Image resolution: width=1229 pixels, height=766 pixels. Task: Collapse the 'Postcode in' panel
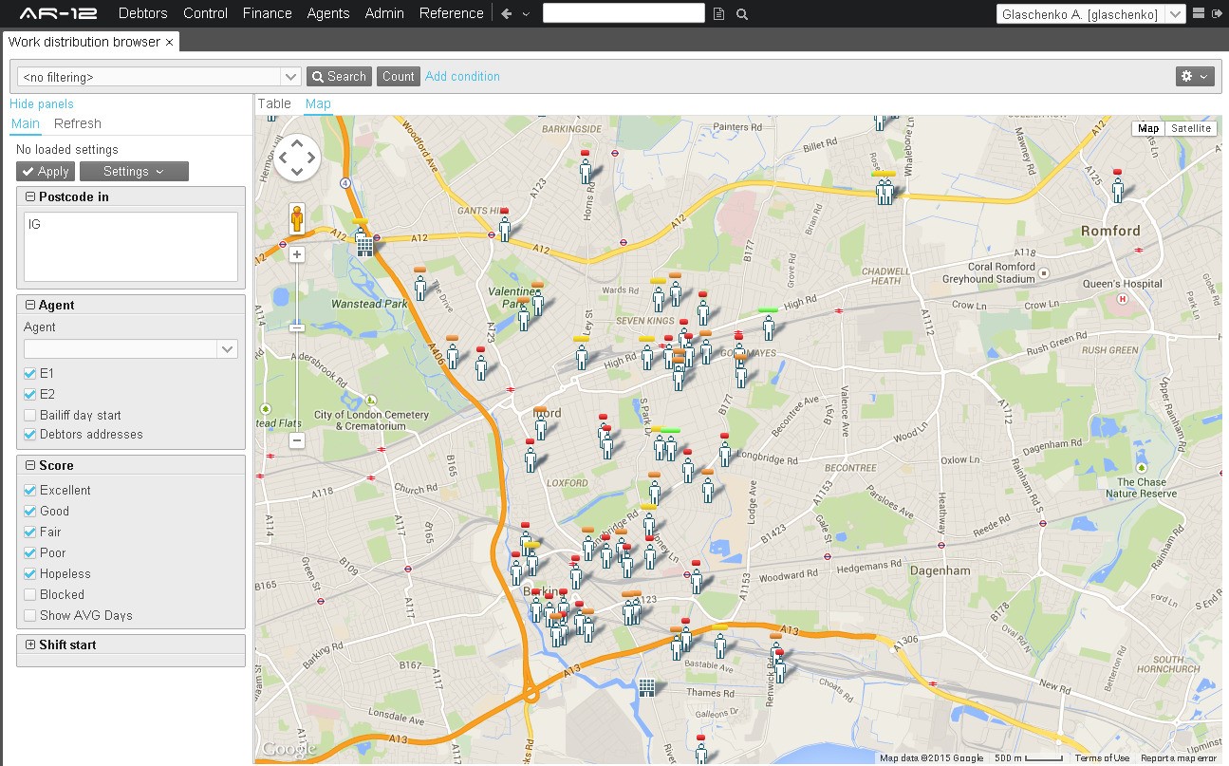click(30, 197)
